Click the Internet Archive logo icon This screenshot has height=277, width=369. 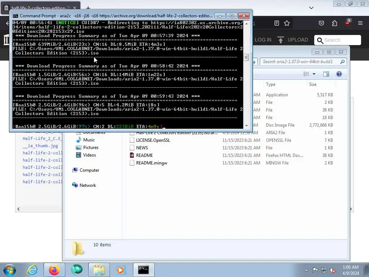click(x=6, y=40)
